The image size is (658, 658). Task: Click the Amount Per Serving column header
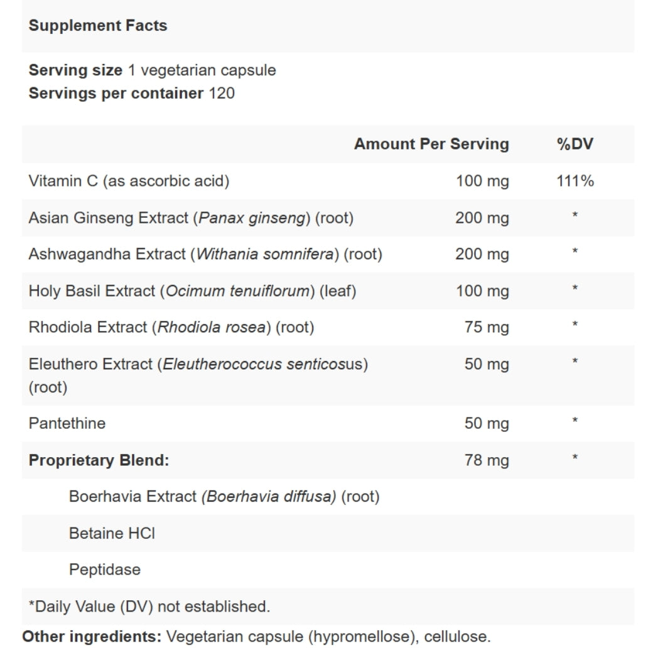(431, 144)
